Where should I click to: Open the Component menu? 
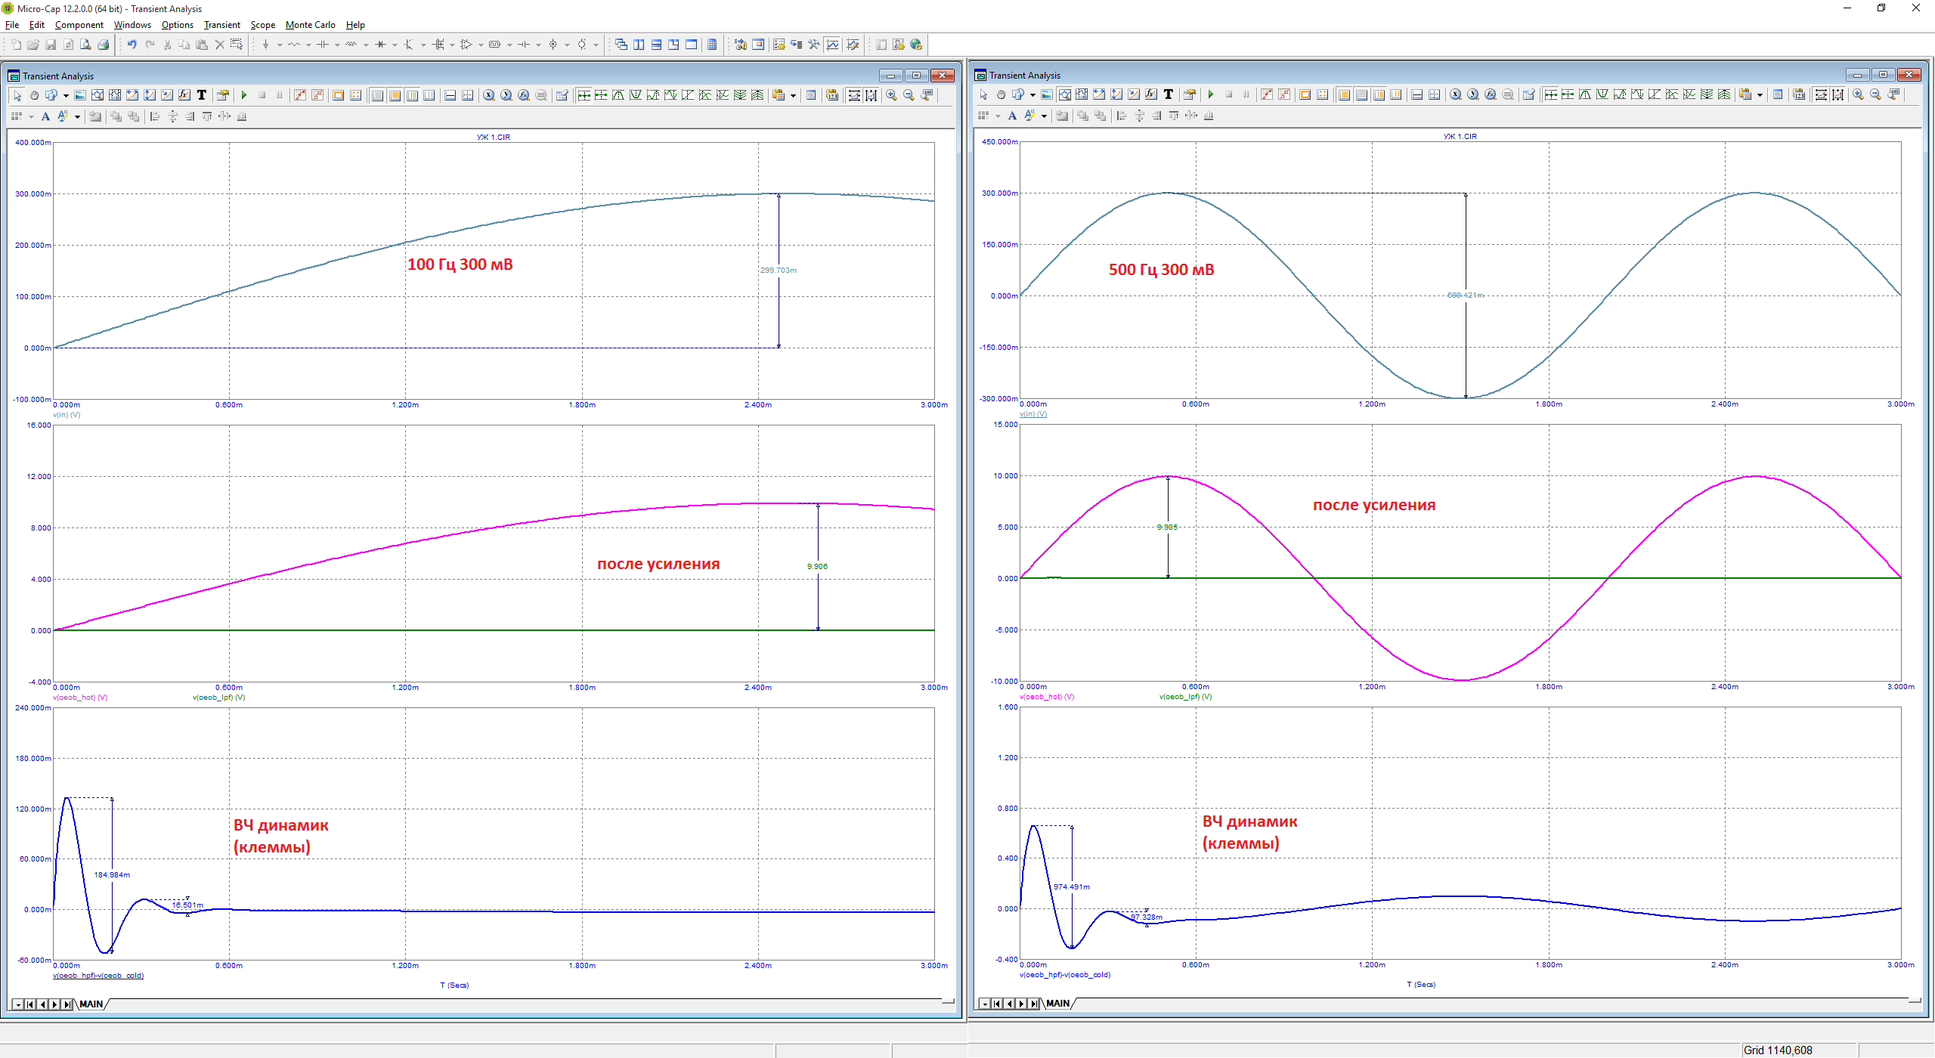79,25
